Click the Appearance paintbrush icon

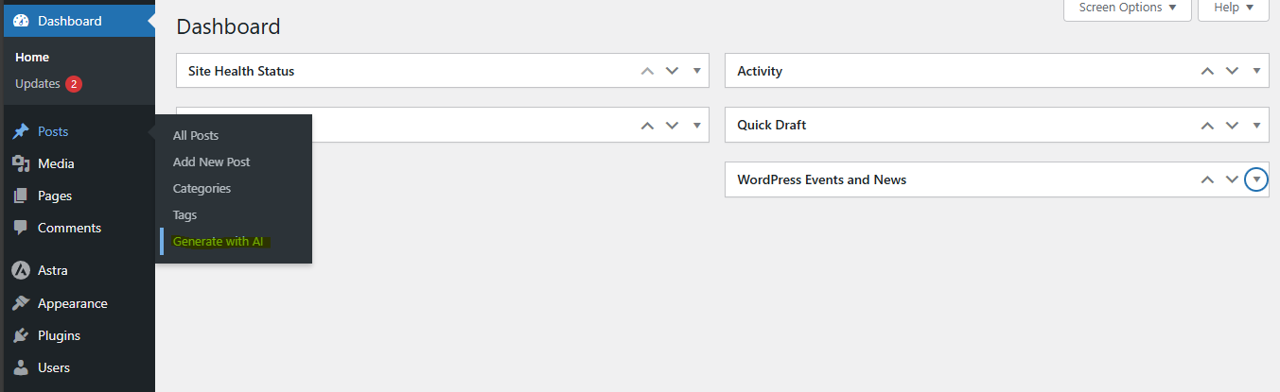click(21, 304)
